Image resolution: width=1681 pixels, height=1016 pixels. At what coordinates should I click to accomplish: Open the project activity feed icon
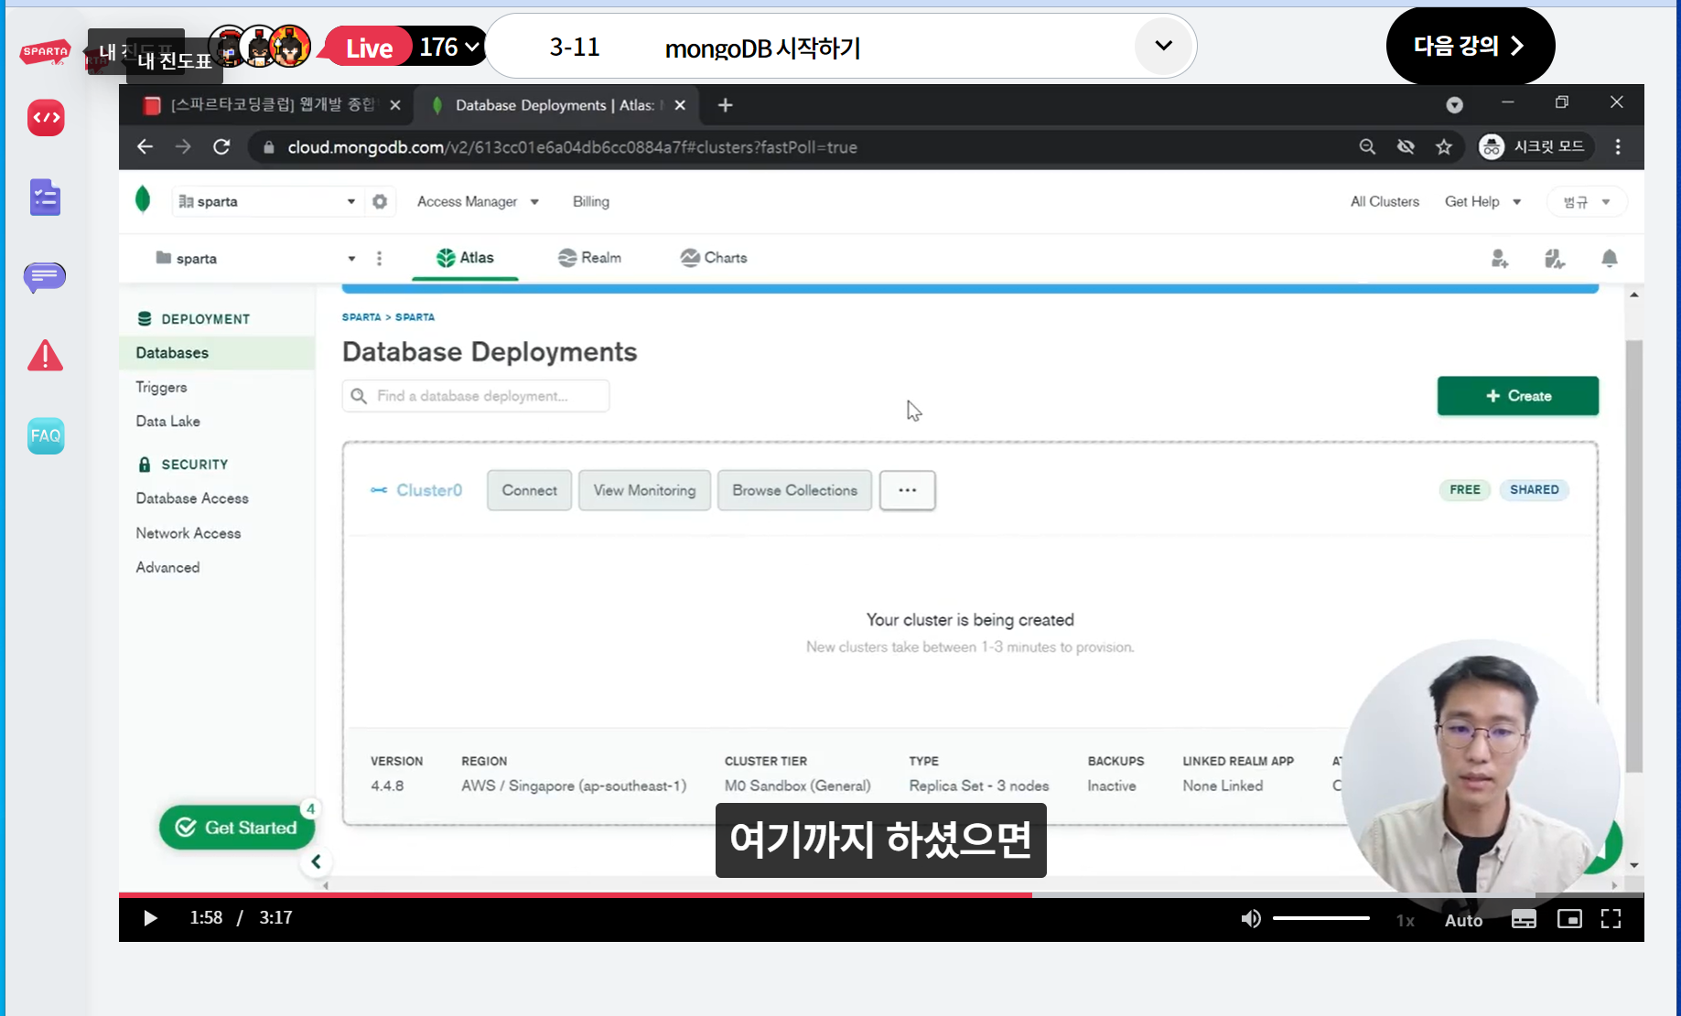click(x=1555, y=259)
